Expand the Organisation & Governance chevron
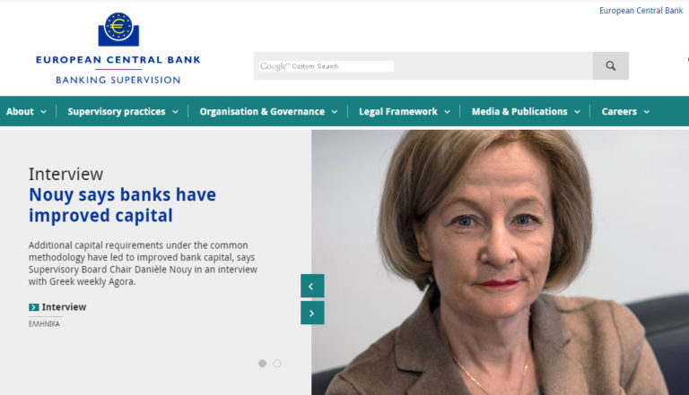This screenshot has height=395, width=689. pyautogui.click(x=335, y=112)
